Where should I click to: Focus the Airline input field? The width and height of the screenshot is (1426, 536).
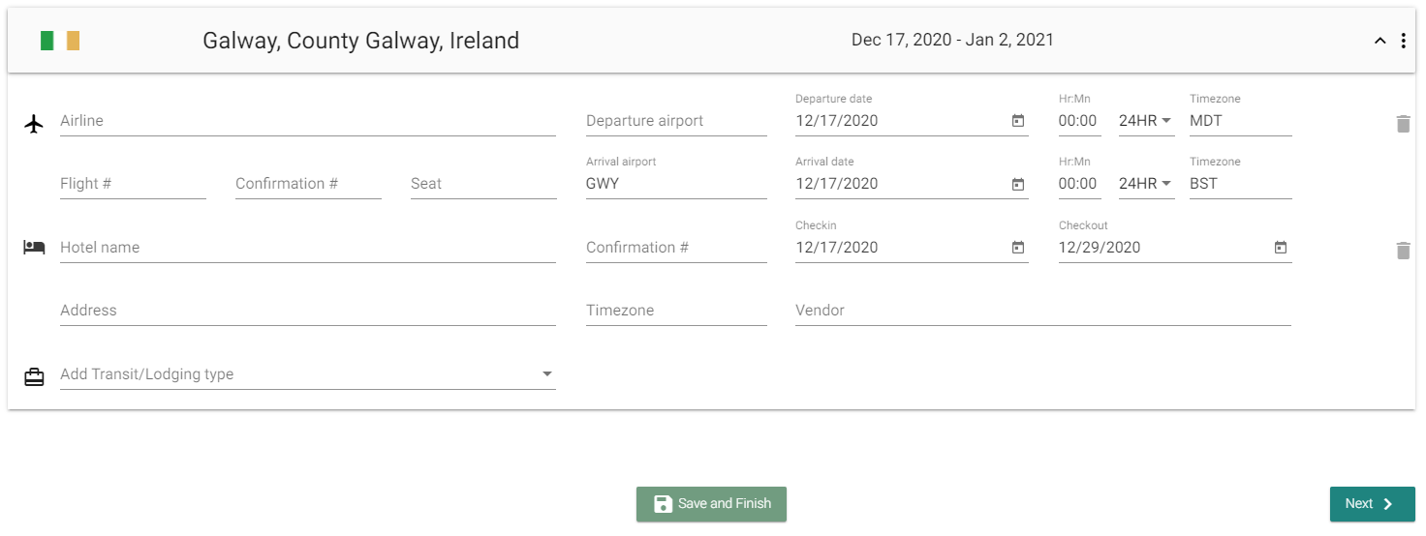coord(307,121)
